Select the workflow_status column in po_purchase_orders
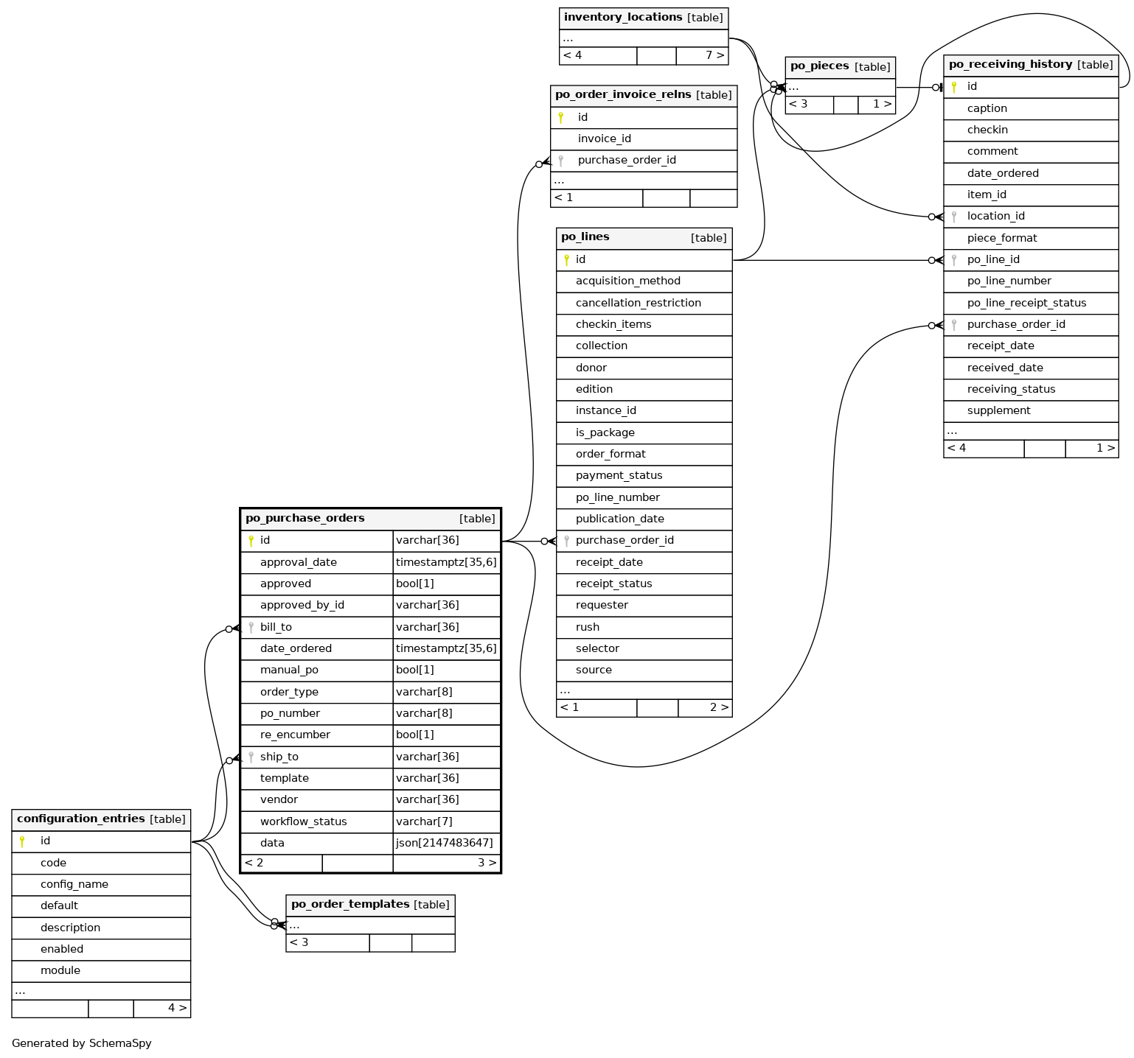Image resolution: width=1134 pixels, height=1058 pixels. click(x=303, y=821)
